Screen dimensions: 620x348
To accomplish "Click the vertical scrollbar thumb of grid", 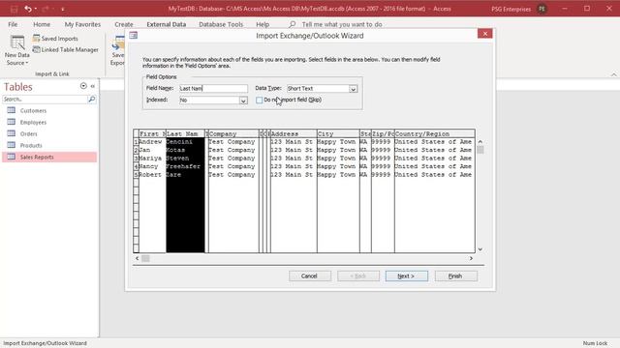I will pos(480,150).
